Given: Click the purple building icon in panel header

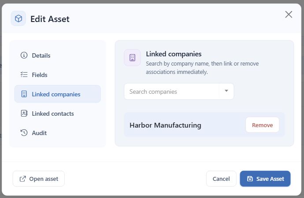Looking at the screenshot, I should 133,58.
